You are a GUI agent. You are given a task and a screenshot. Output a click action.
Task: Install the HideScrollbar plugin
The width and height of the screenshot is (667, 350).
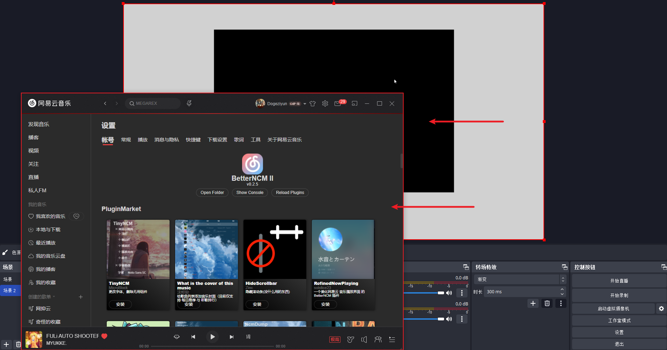257,304
